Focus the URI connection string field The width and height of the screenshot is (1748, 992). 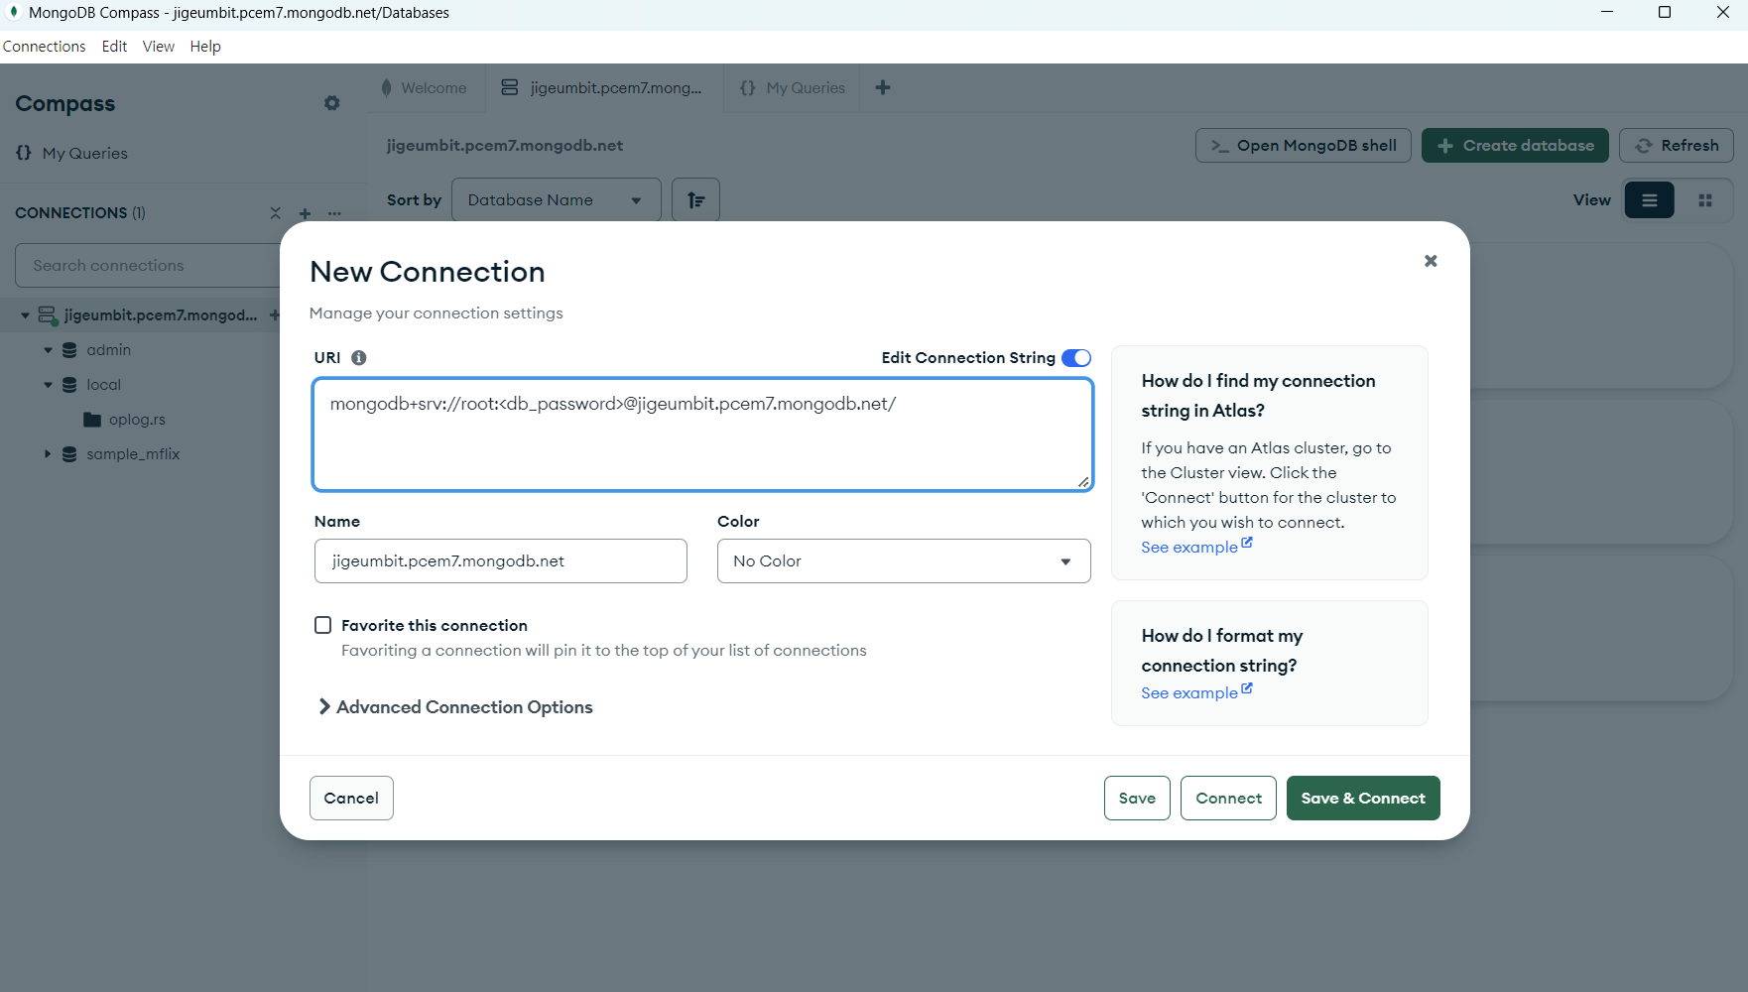(702, 434)
